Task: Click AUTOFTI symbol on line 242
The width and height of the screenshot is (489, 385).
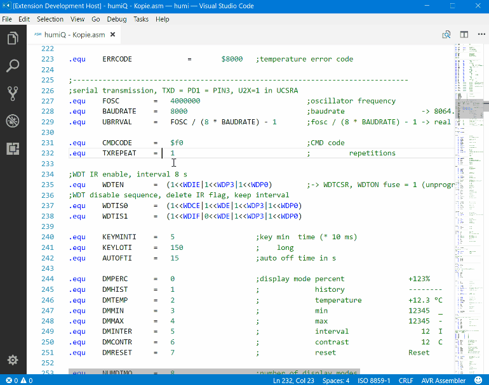Action: [117, 258]
